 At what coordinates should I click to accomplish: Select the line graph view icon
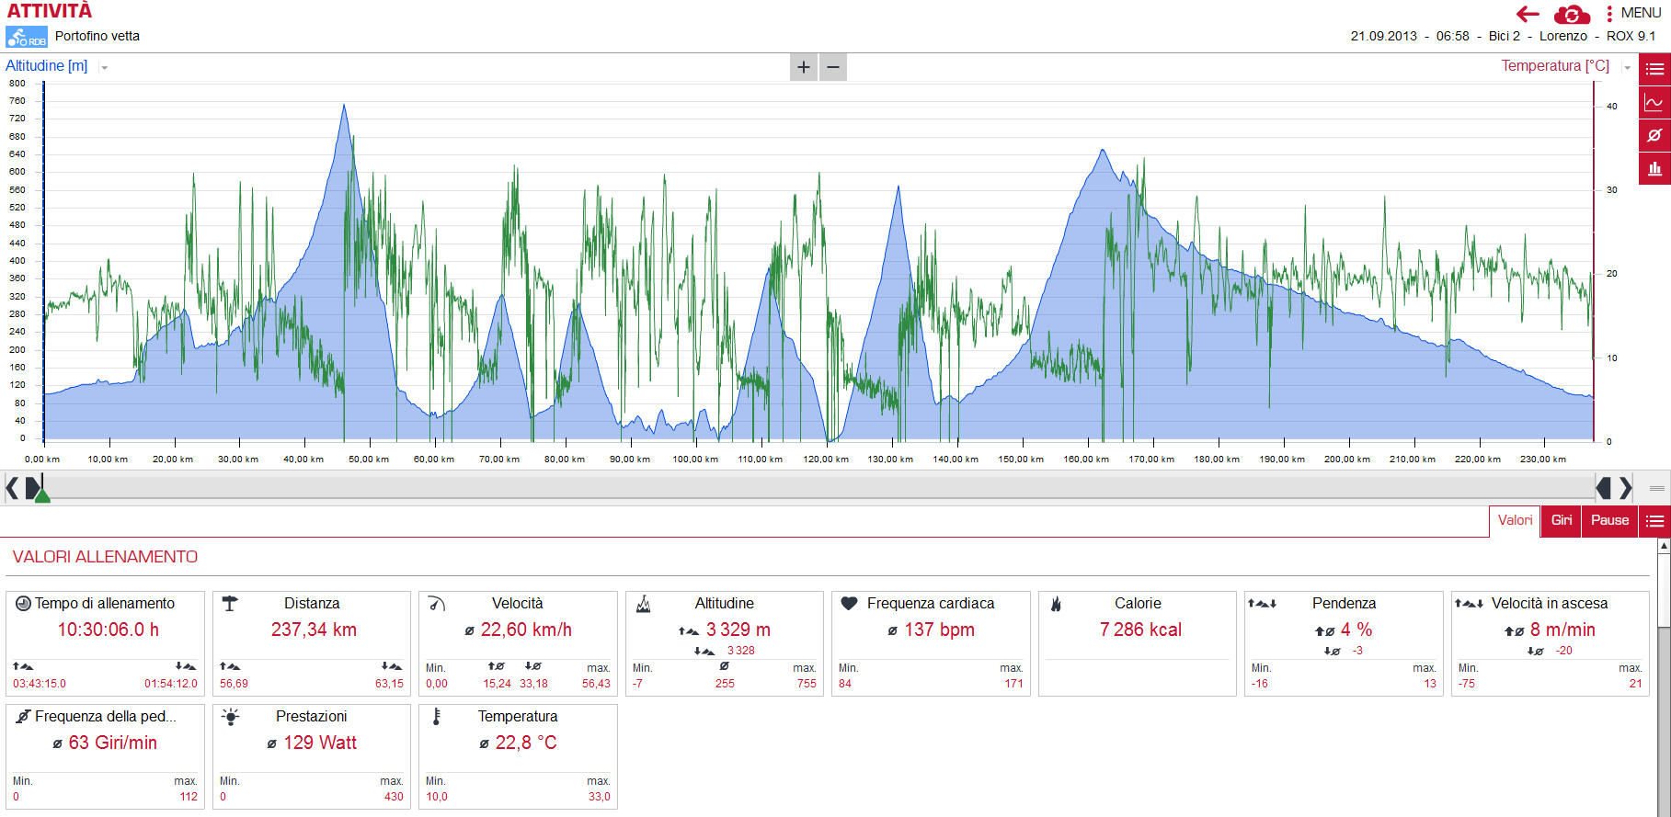[1654, 102]
